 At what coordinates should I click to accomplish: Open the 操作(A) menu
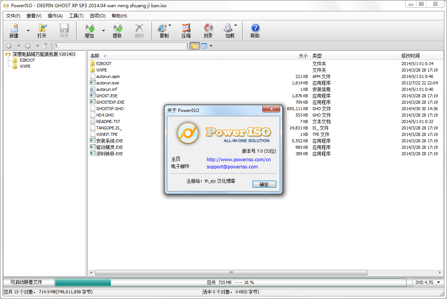click(x=55, y=16)
